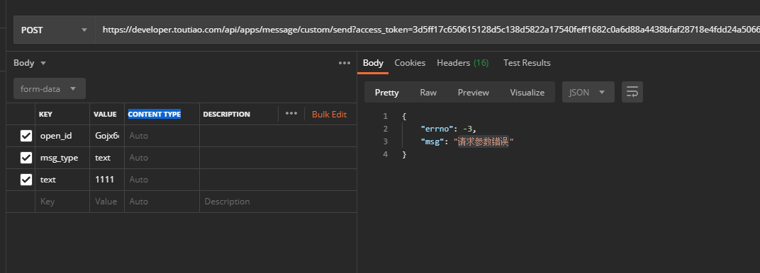Switch to response Body tab
This screenshot has height=273, width=760.
[373, 63]
